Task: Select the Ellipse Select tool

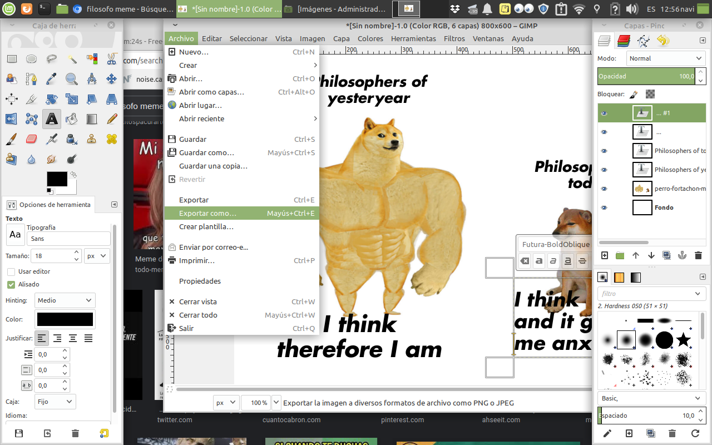Action: [x=32, y=59]
